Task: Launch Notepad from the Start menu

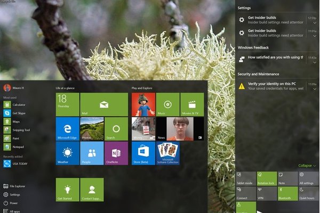Action: point(13,147)
